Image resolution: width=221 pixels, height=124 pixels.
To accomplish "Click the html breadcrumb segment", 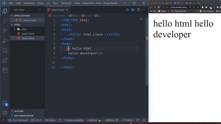I will [74, 15].
